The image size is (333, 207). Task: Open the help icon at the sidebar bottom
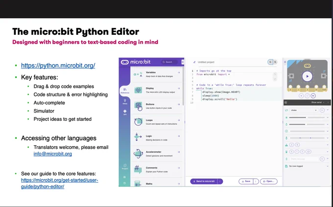tap(125, 183)
